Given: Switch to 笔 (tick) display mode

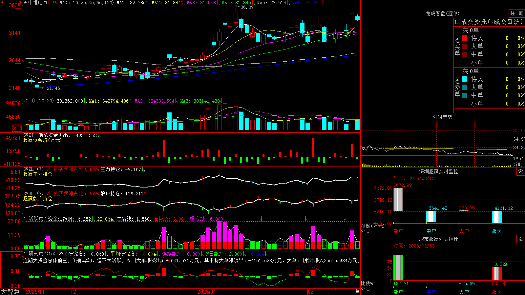Looking at the screenshot, I should pos(521,13).
